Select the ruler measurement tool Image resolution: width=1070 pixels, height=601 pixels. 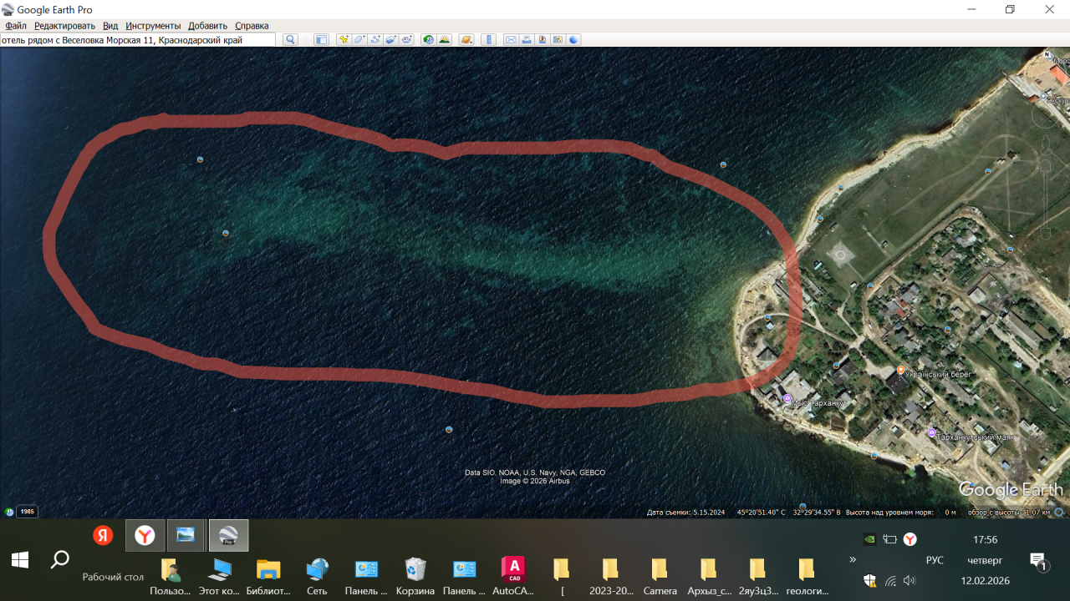click(x=489, y=39)
